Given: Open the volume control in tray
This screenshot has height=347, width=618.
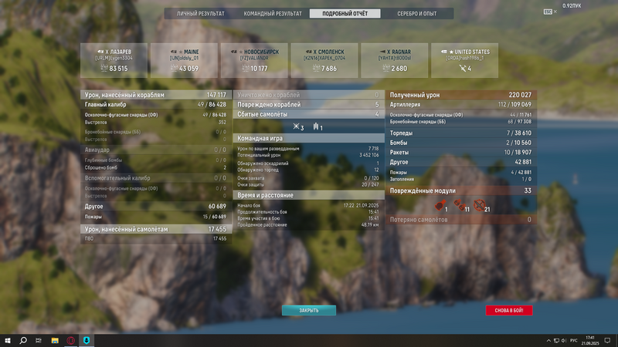Looking at the screenshot, I should pos(564,341).
